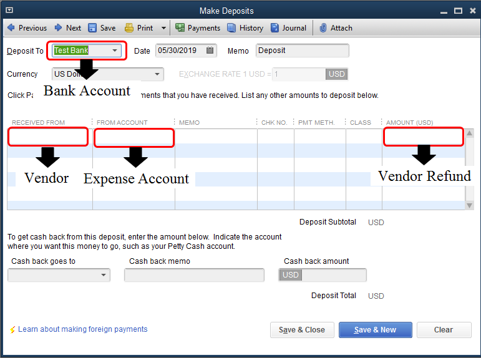Go to Next deposit arrow icon
This screenshot has width=481, height=358.
click(58, 27)
